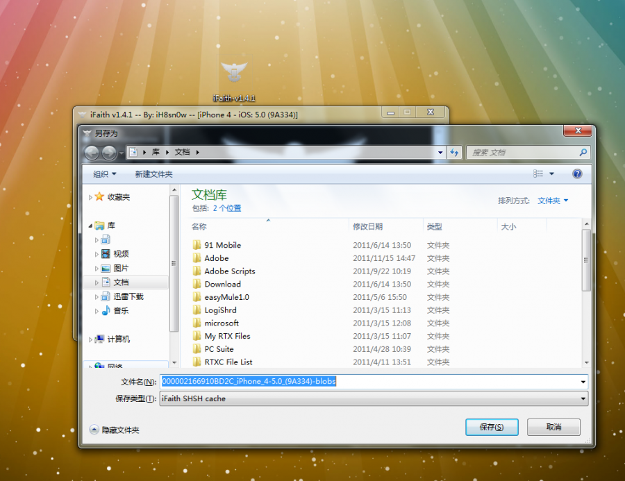Select 图片 in the navigation tree
This screenshot has width=625, height=481.
[x=121, y=268]
